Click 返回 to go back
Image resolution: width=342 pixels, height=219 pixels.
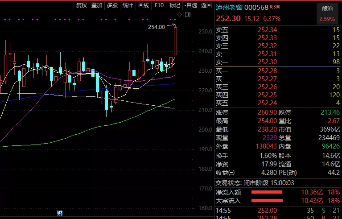pyautogui.click(x=206, y=5)
